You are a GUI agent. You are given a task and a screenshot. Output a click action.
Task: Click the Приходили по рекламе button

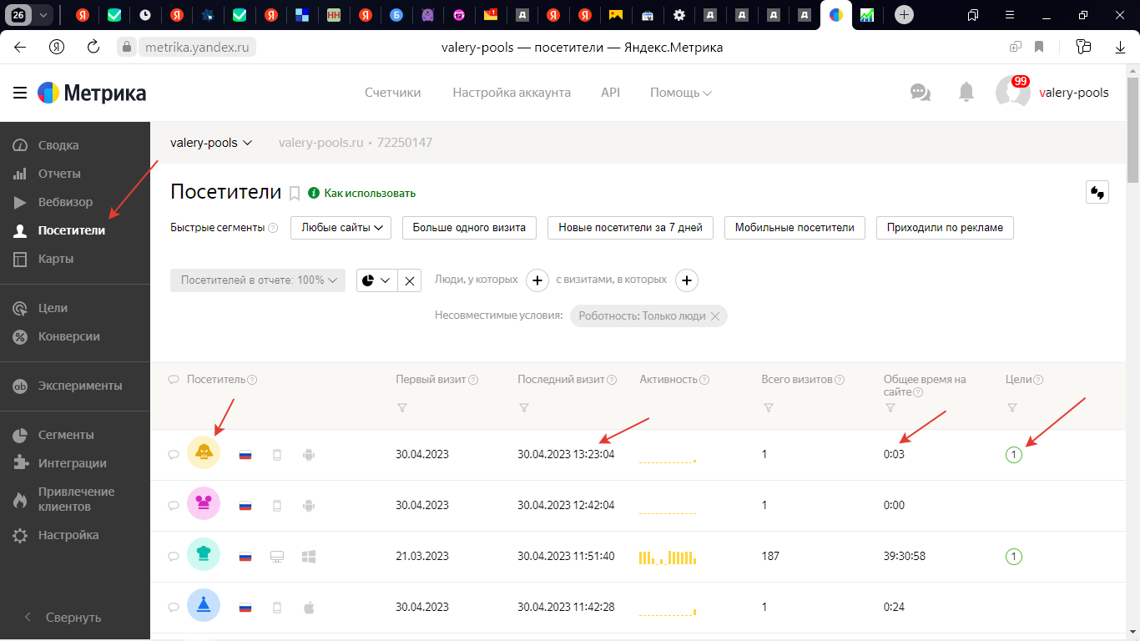945,228
